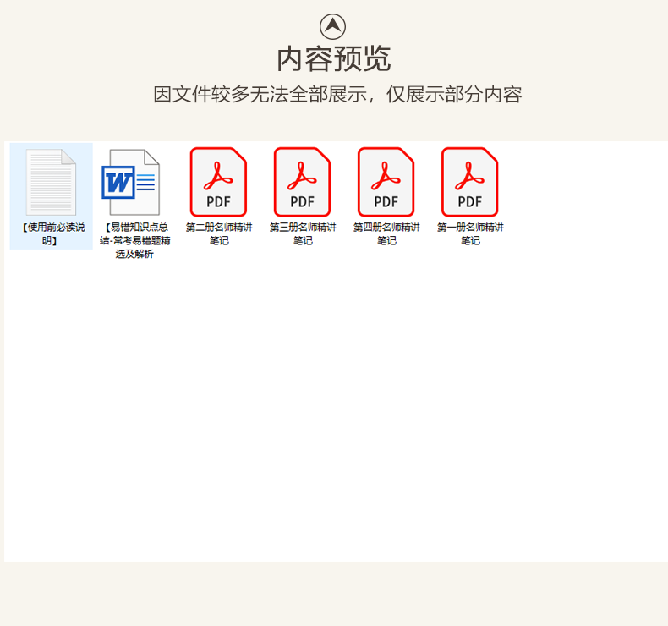Select the 使用前必读说明 text file icon
Image resolution: width=668 pixels, height=626 pixels.
(x=51, y=183)
